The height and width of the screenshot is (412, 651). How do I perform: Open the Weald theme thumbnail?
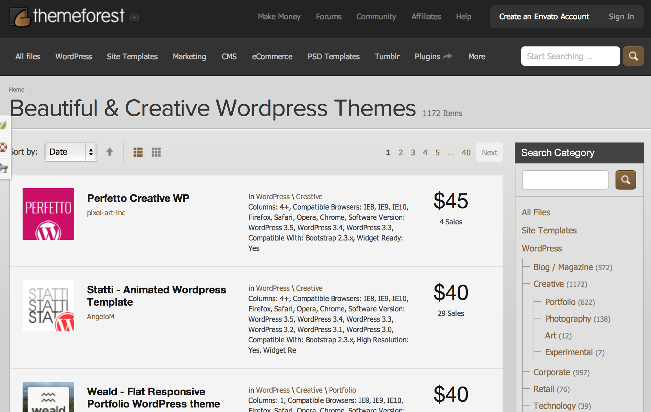tap(48, 397)
